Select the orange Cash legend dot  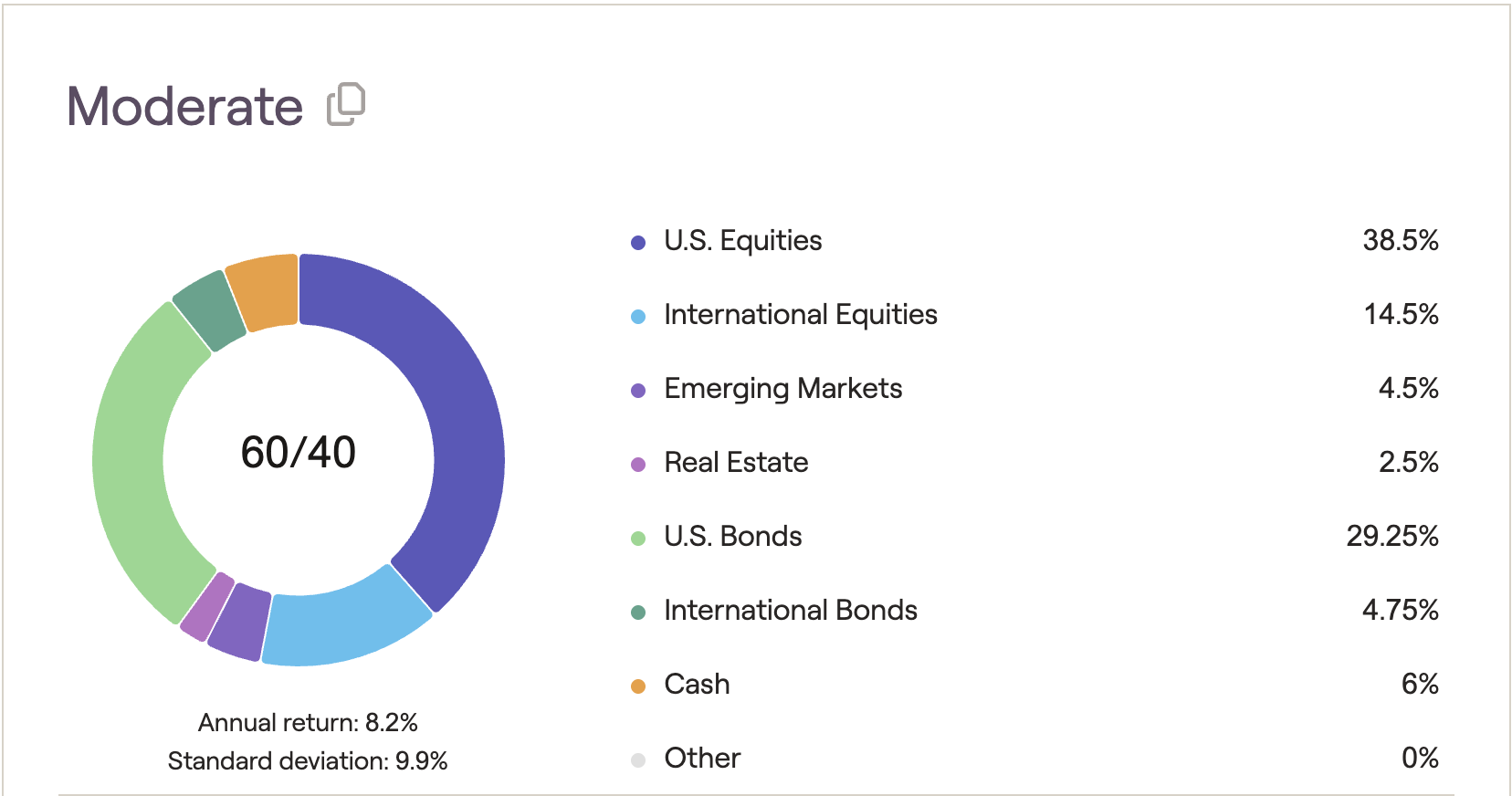coord(638,686)
